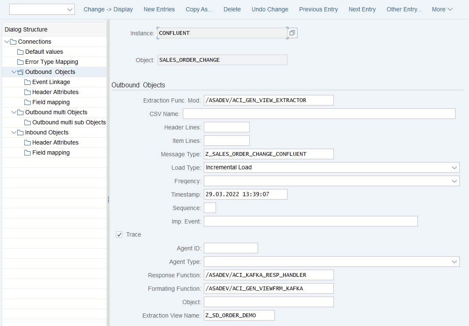469x326 pixels.
Task: Click the SALES_ORDER_CHANGE Object field
Action: [223, 60]
